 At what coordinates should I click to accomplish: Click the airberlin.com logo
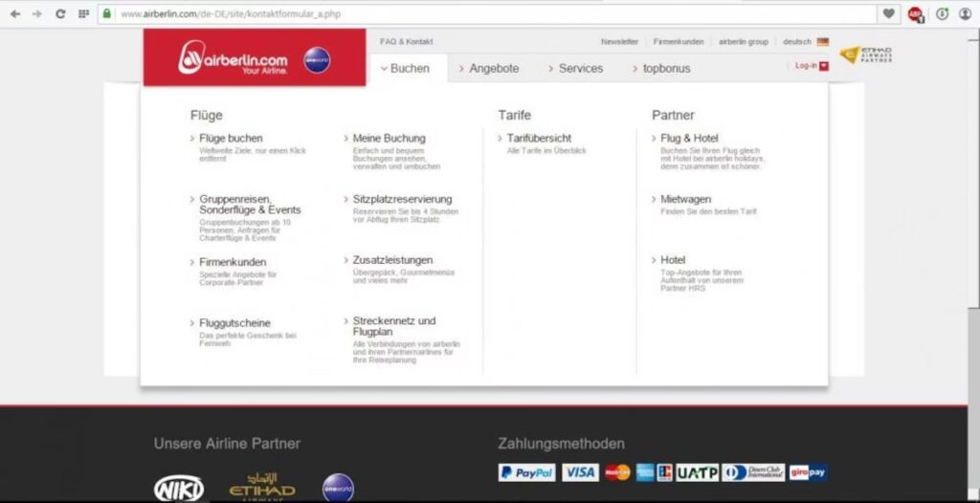tap(233, 59)
